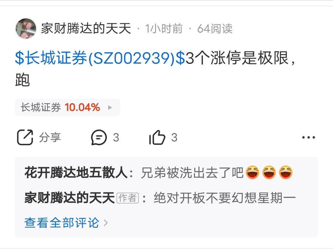Open stock link $长城证券(SZ002939)$

(x=100, y=58)
